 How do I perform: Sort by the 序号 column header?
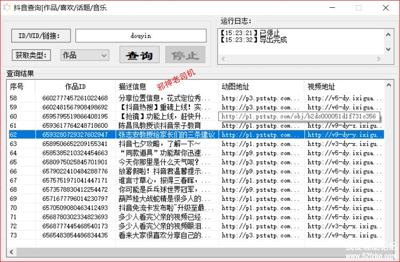pos(22,87)
